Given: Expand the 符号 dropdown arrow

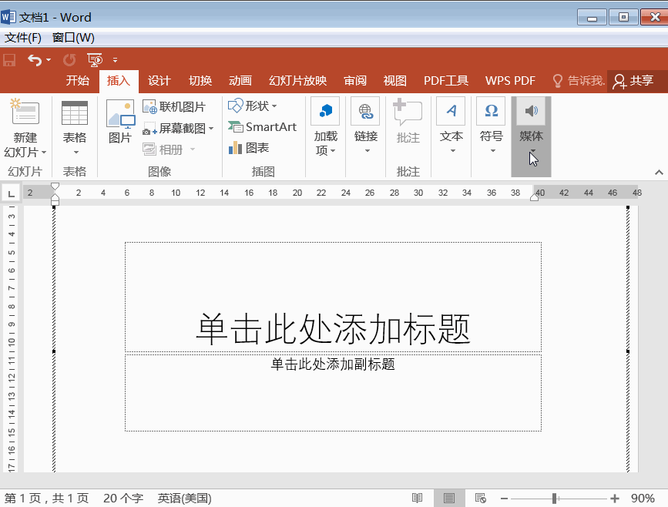Looking at the screenshot, I should pos(492,150).
